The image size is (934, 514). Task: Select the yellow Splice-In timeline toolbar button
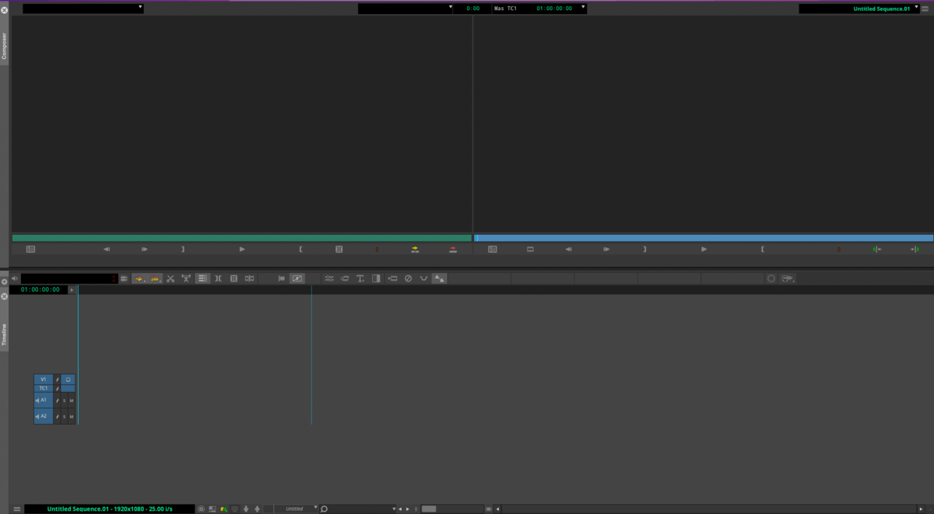click(139, 278)
